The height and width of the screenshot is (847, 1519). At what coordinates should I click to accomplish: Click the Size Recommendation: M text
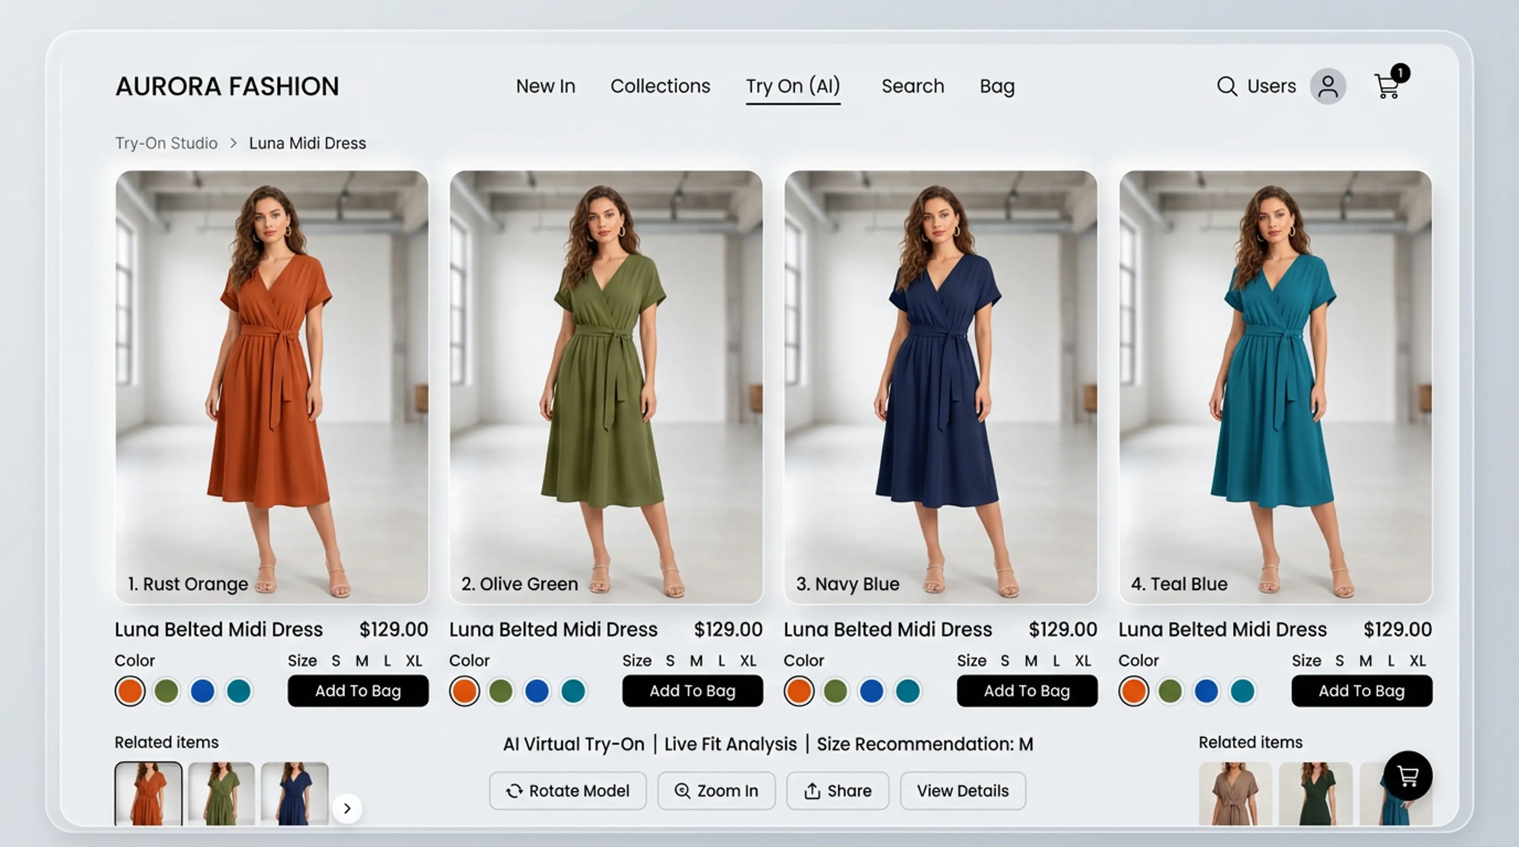[x=924, y=744]
